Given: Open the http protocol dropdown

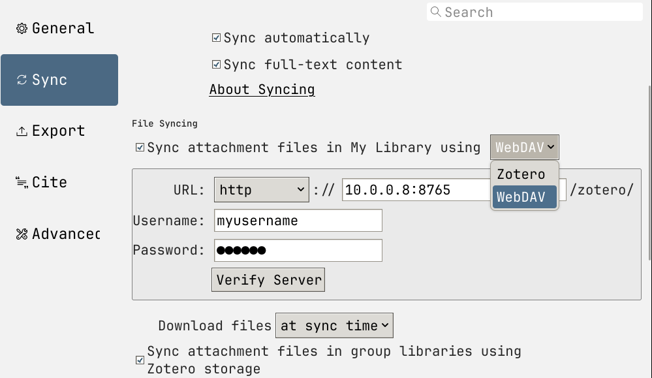Looking at the screenshot, I should (262, 189).
